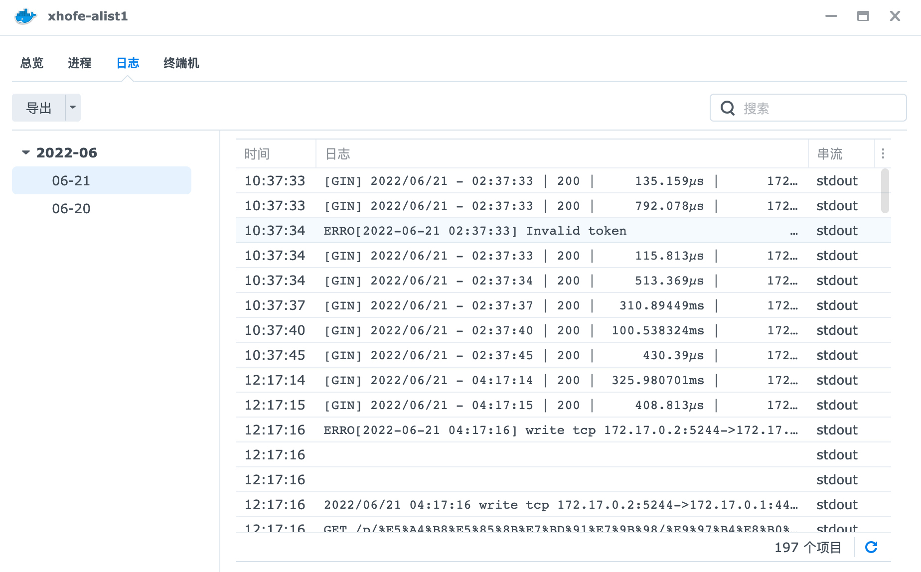Select the Invalid token error row
Image resolution: width=921 pixels, height=572 pixels.
tap(564, 231)
